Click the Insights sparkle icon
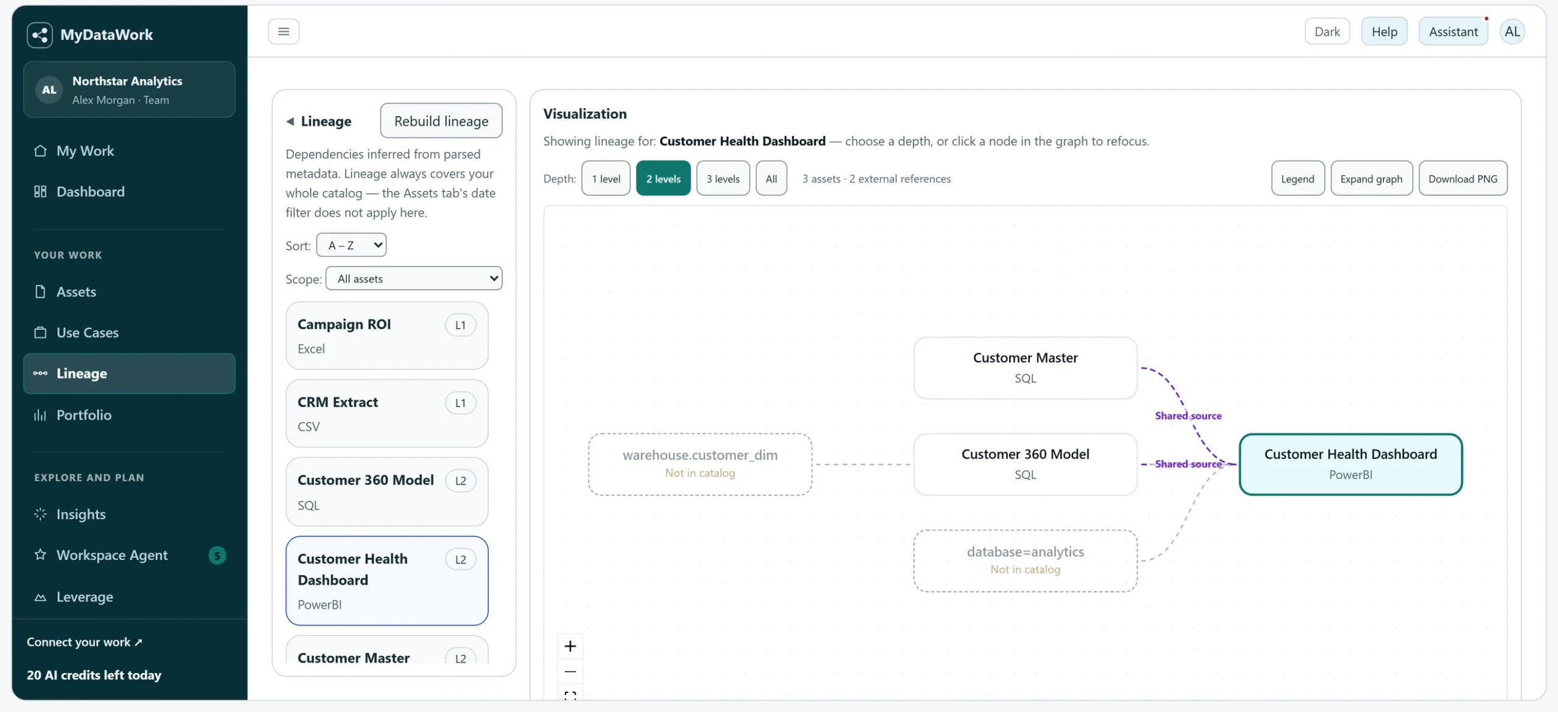Screen dimensions: 1558x712 tap(40, 514)
